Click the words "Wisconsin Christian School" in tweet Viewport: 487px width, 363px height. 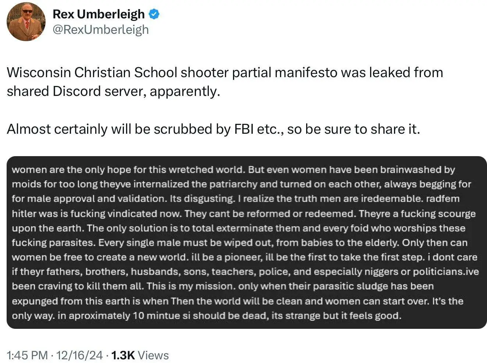coord(92,72)
